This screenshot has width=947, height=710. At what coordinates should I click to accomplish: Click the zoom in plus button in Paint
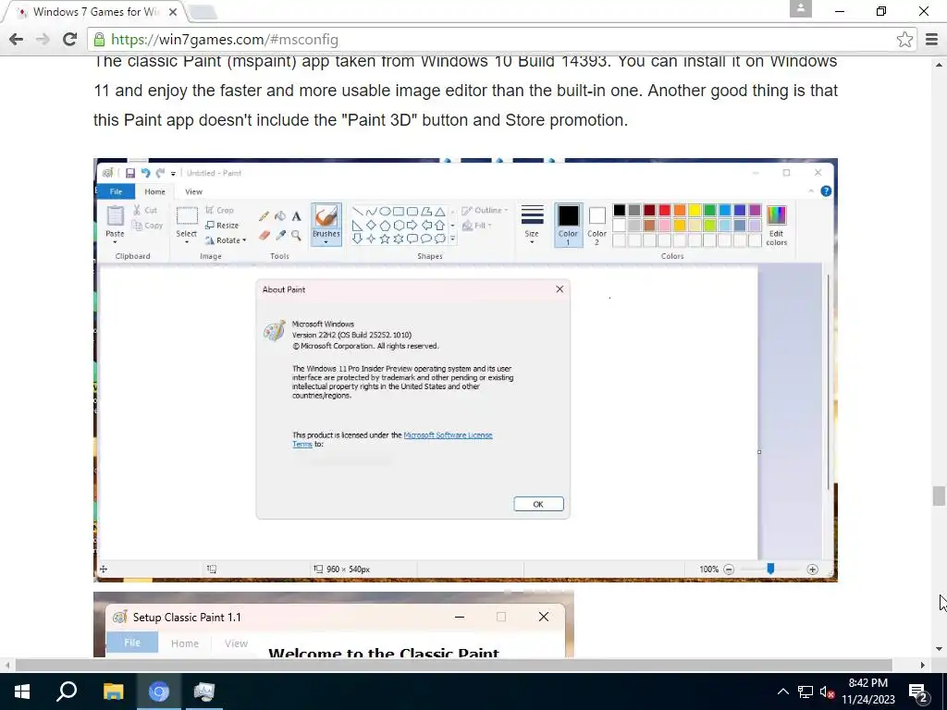(x=812, y=569)
